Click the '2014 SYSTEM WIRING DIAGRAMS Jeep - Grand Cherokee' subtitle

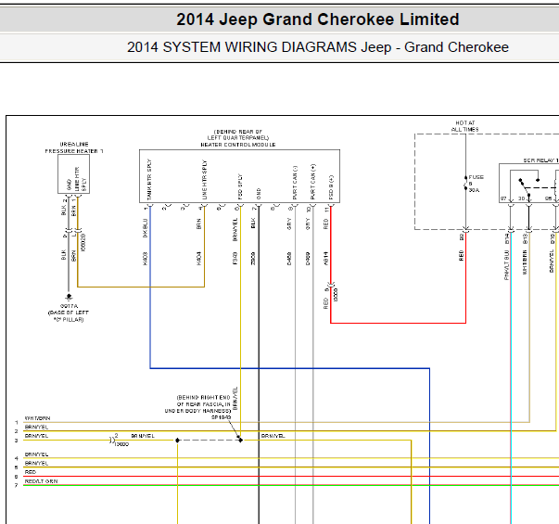318,47
